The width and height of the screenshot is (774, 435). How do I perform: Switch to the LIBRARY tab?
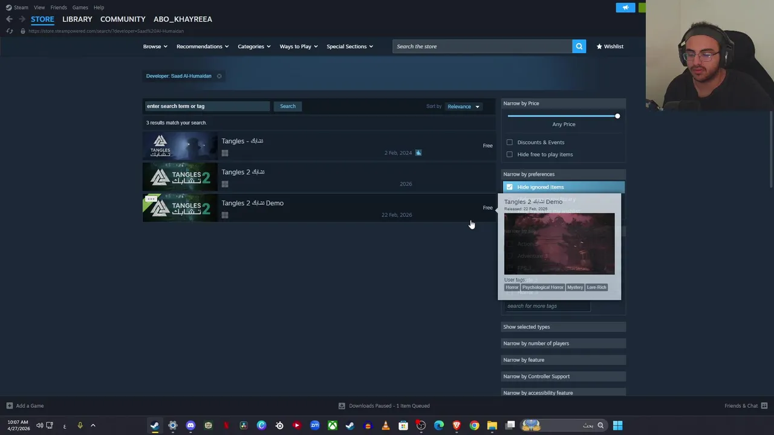77,19
